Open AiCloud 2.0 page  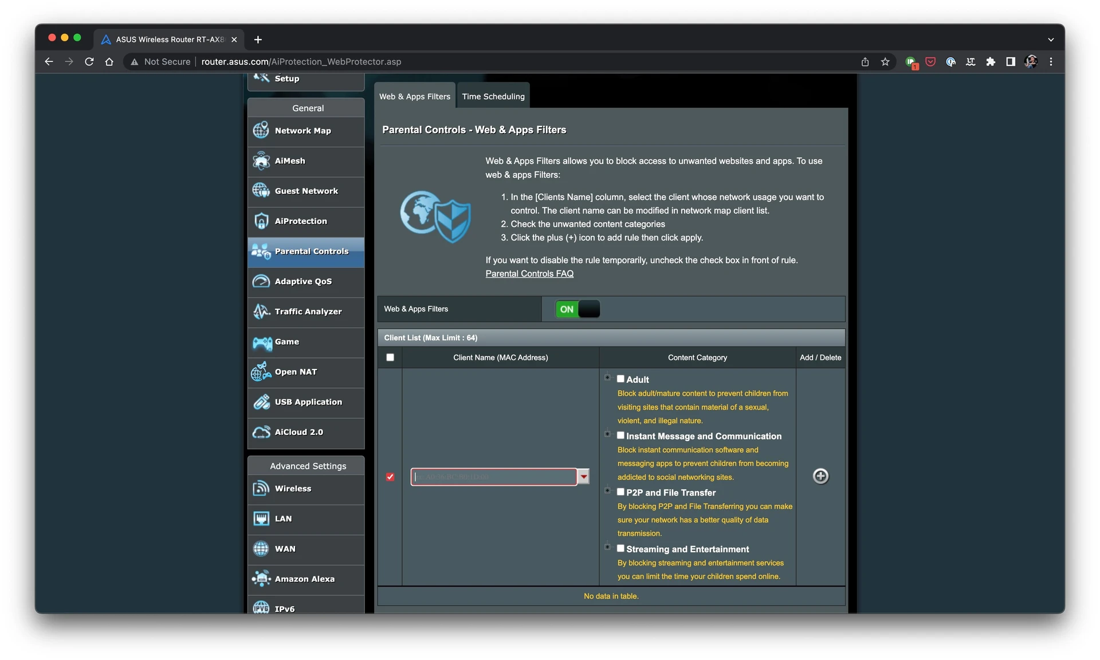coord(306,433)
